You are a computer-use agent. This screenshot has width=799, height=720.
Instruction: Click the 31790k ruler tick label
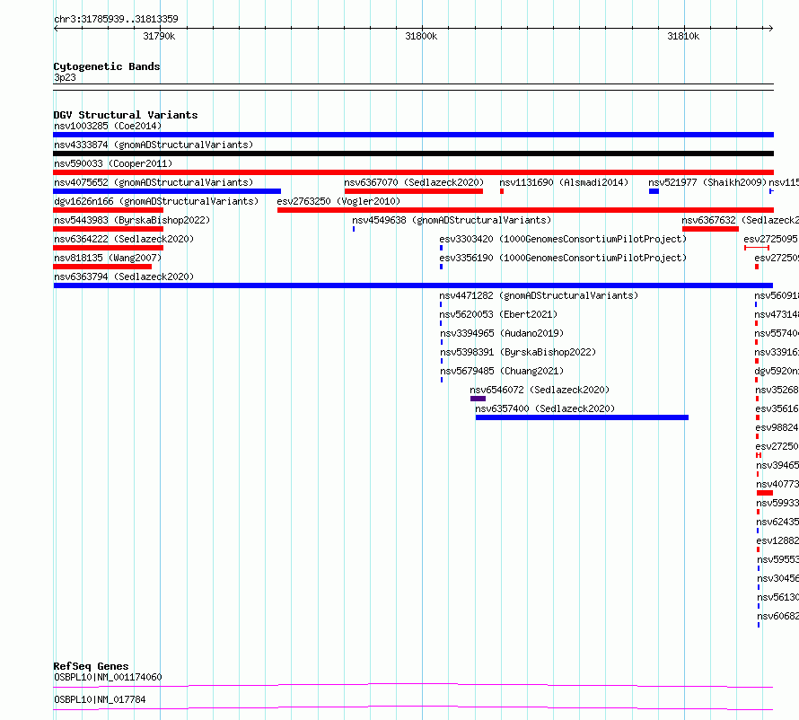click(x=159, y=36)
